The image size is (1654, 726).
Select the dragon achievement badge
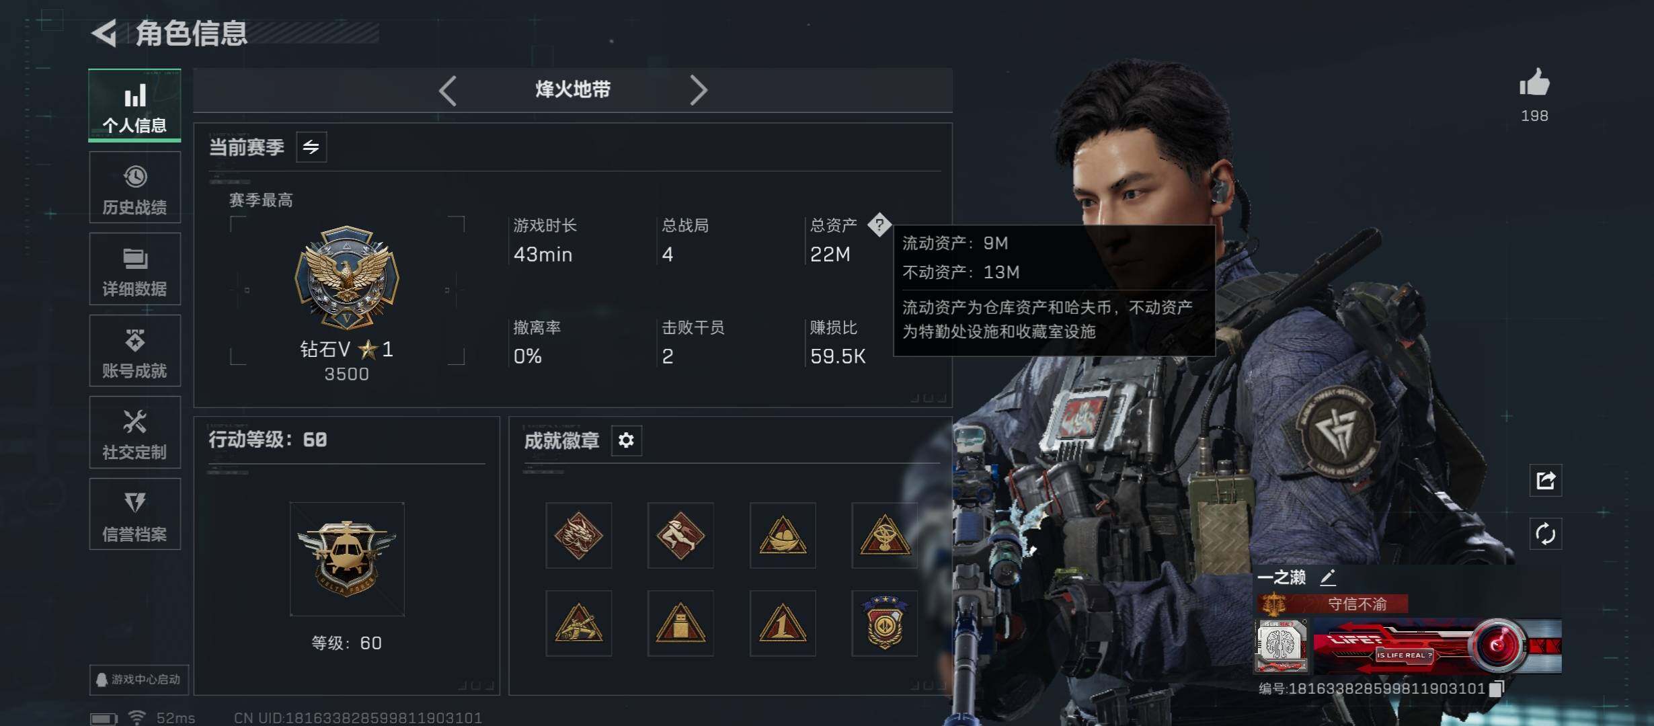click(578, 535)
